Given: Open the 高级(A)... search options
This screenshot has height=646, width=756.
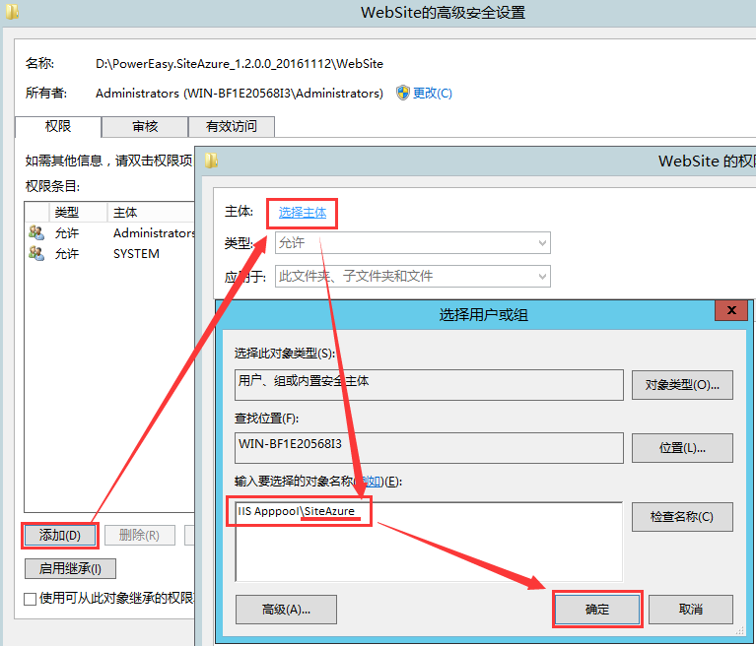Looking at the screenshot, I should pos(286,610).
